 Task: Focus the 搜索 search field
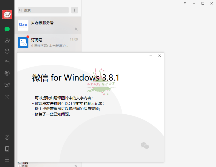pos(43,10)
